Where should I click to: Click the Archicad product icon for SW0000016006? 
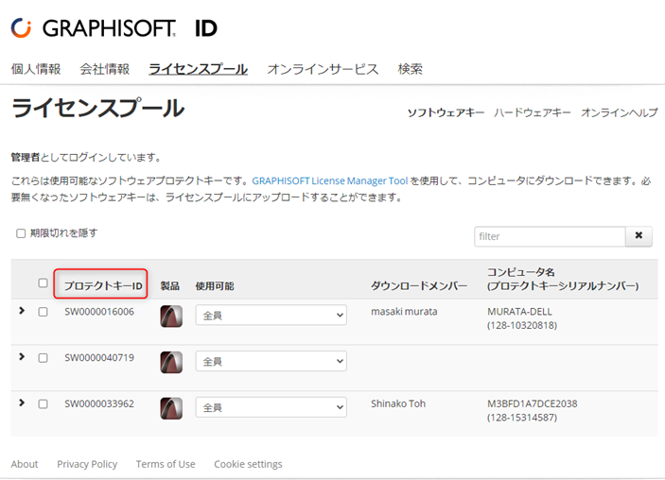point(171,316)
